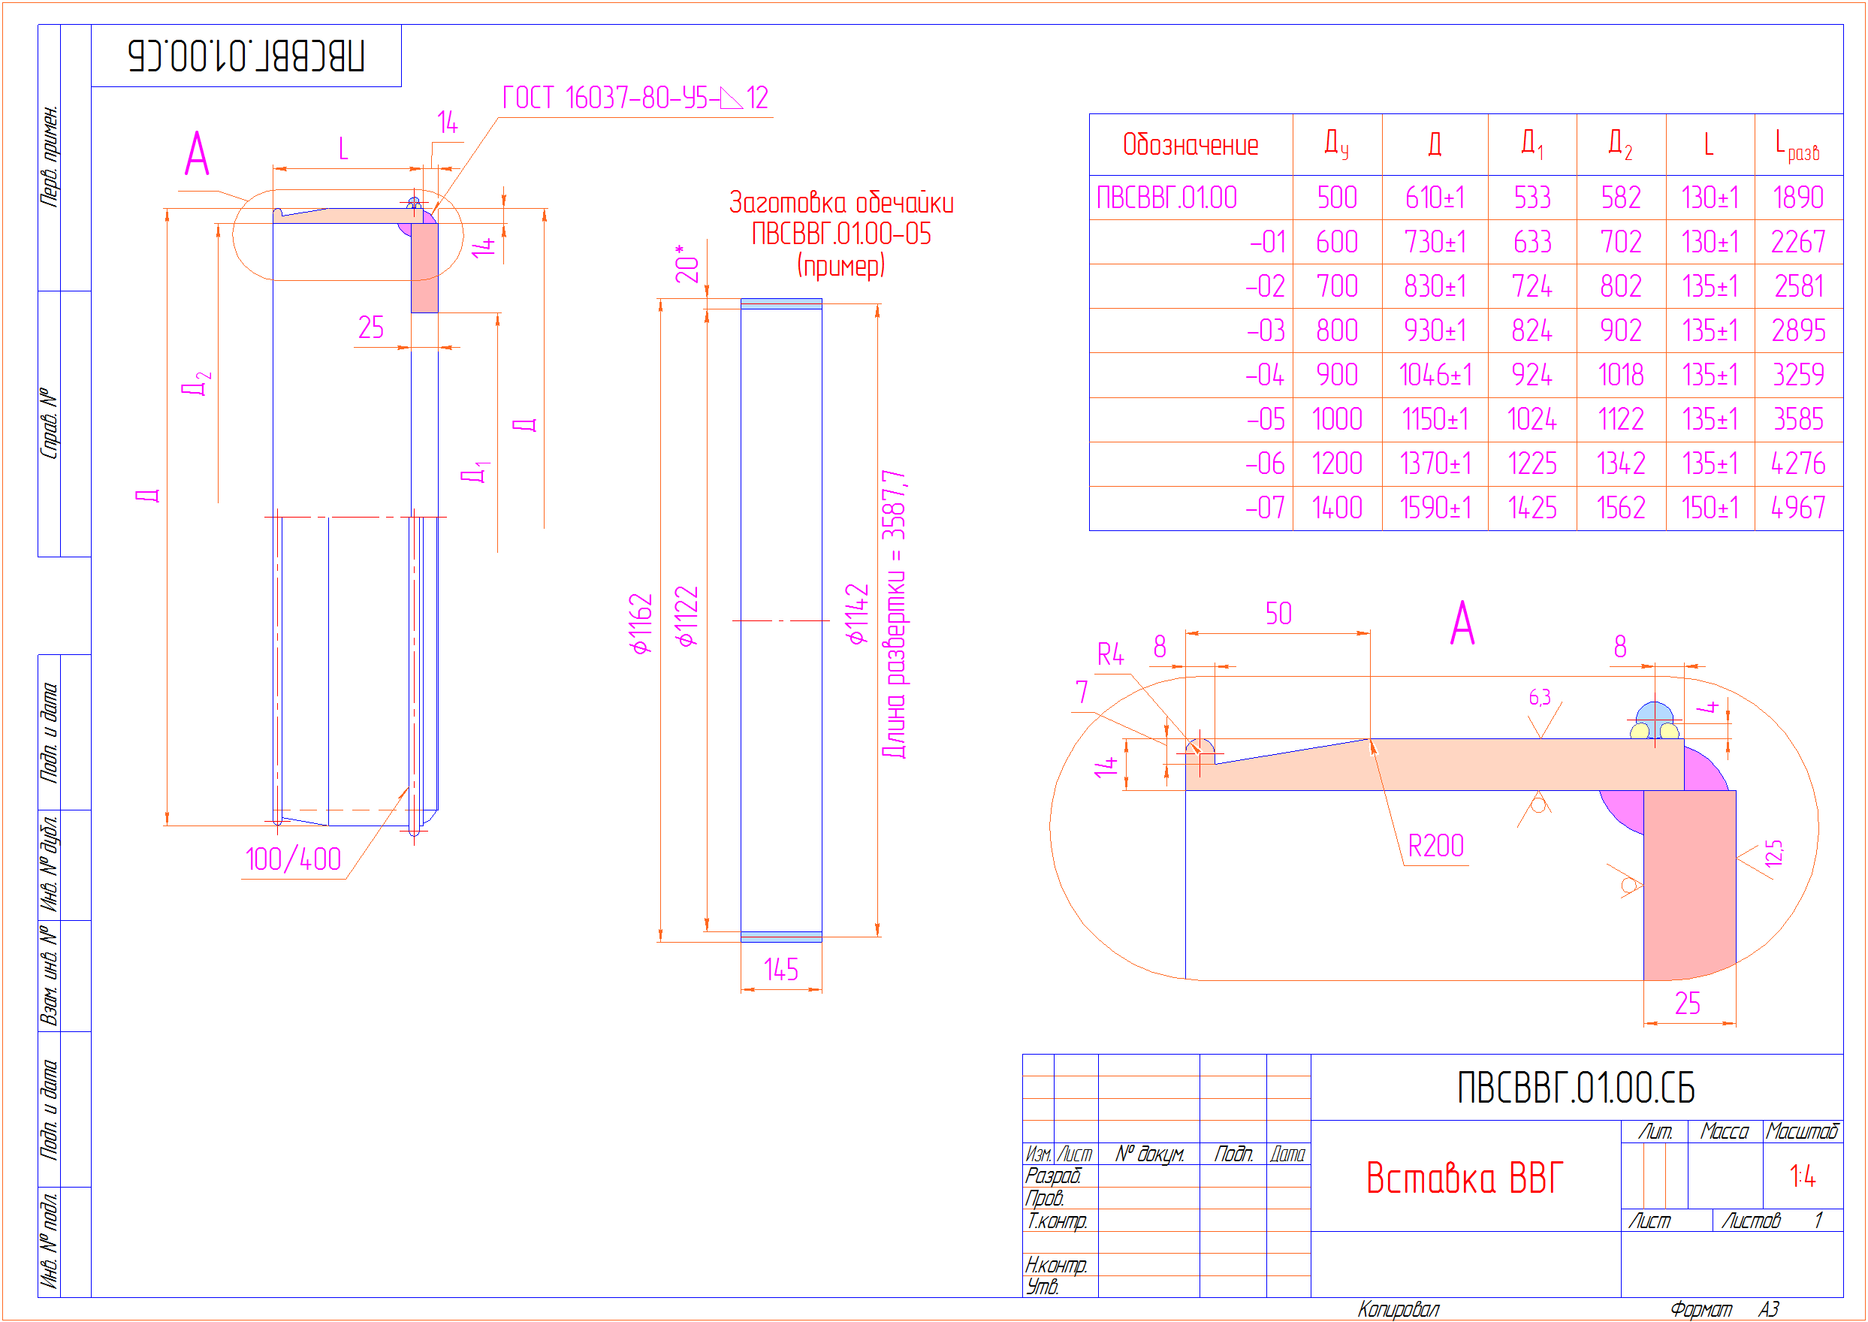The height and width of the screenshot is (1322, 1868).
Task: Click the Т.контр. row label
Action: pos(1057,1221)
